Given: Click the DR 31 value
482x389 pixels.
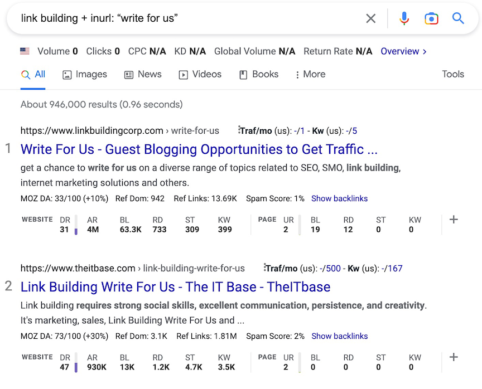Looking at the screenshot, I should pos(64,230).
